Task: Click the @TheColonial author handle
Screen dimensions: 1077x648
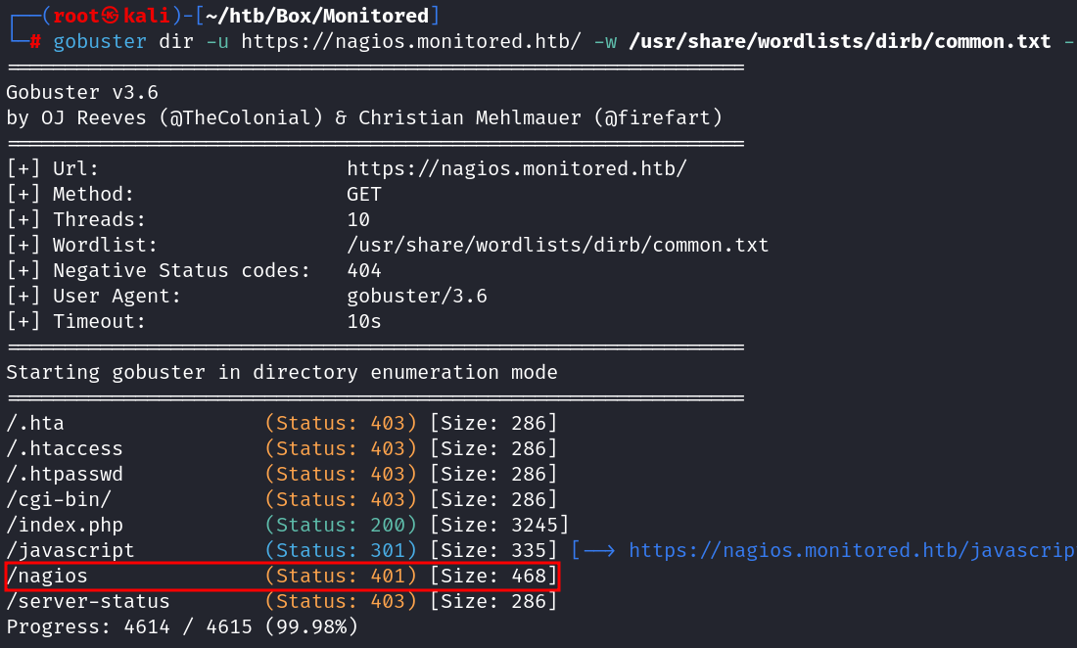Action: pyautogui.click(x=247, y=118)
